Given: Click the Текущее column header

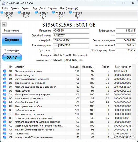Looking at the screenshot, I should 73,67.
